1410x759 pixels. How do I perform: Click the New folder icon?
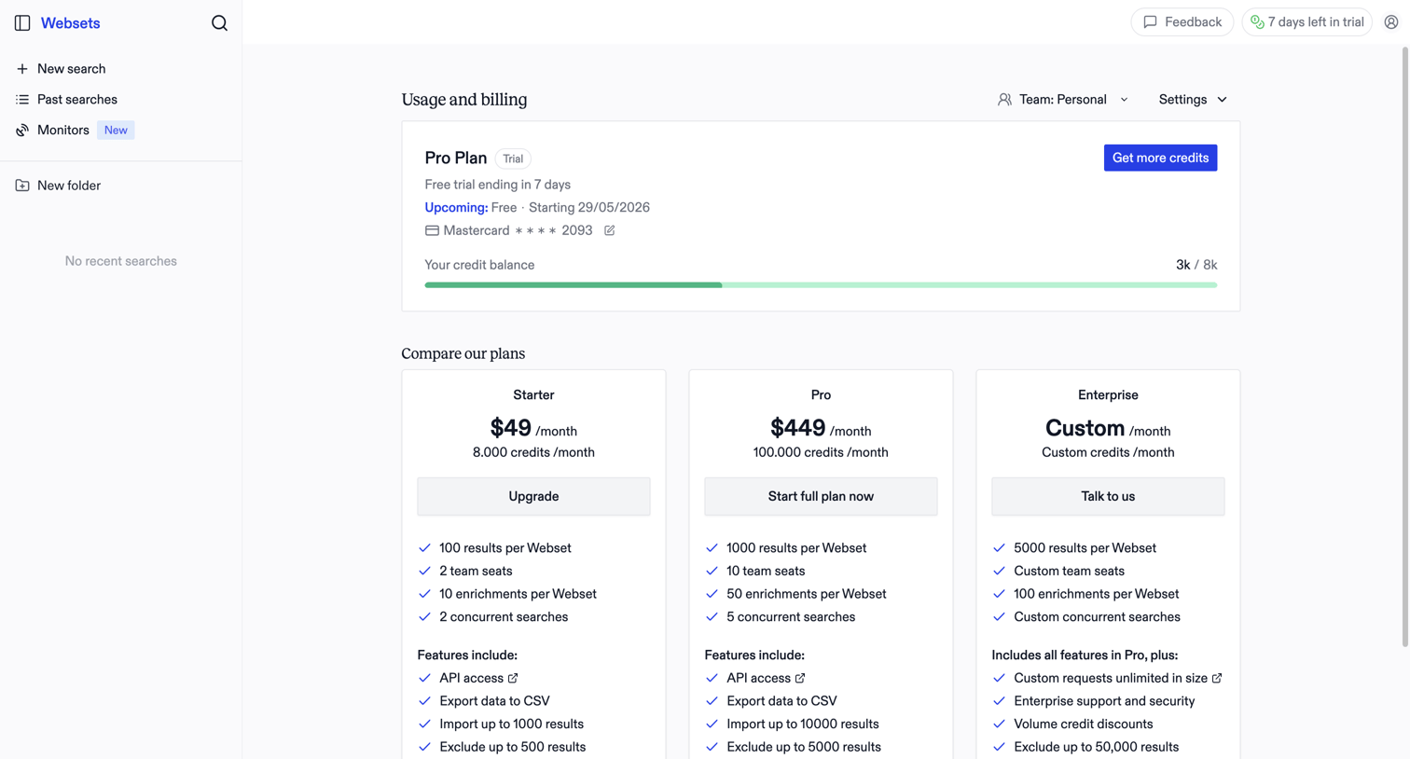click(22, 186)
